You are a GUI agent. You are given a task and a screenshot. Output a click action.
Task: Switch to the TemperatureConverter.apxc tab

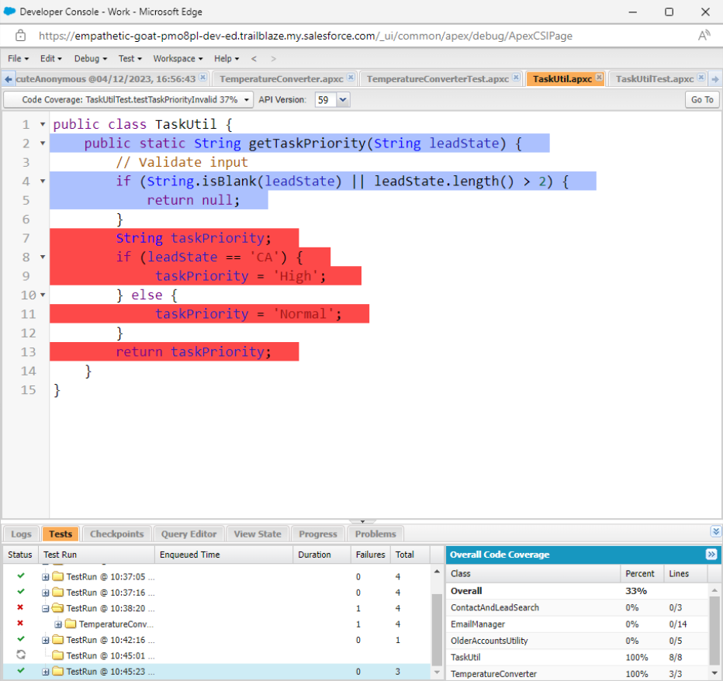coord(281,79)
